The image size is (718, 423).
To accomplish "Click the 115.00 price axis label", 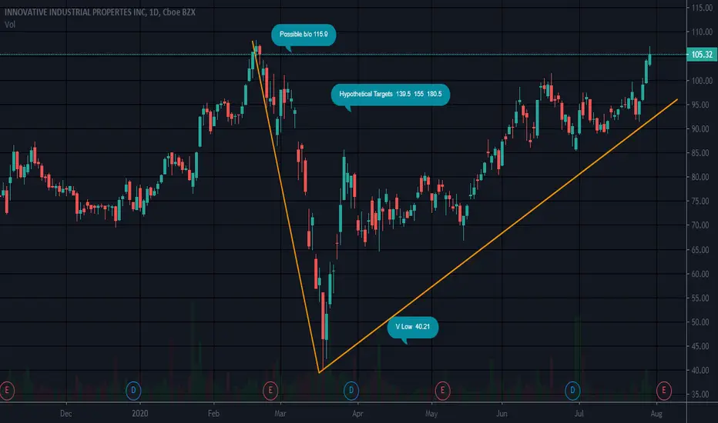I will (702, 8).
